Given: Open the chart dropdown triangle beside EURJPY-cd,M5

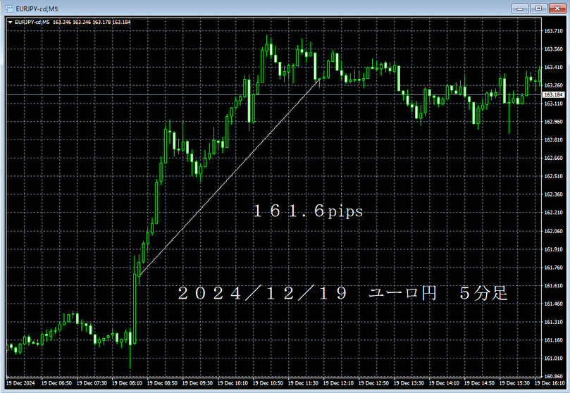Looking at the screenshot, I should (10, 22).
